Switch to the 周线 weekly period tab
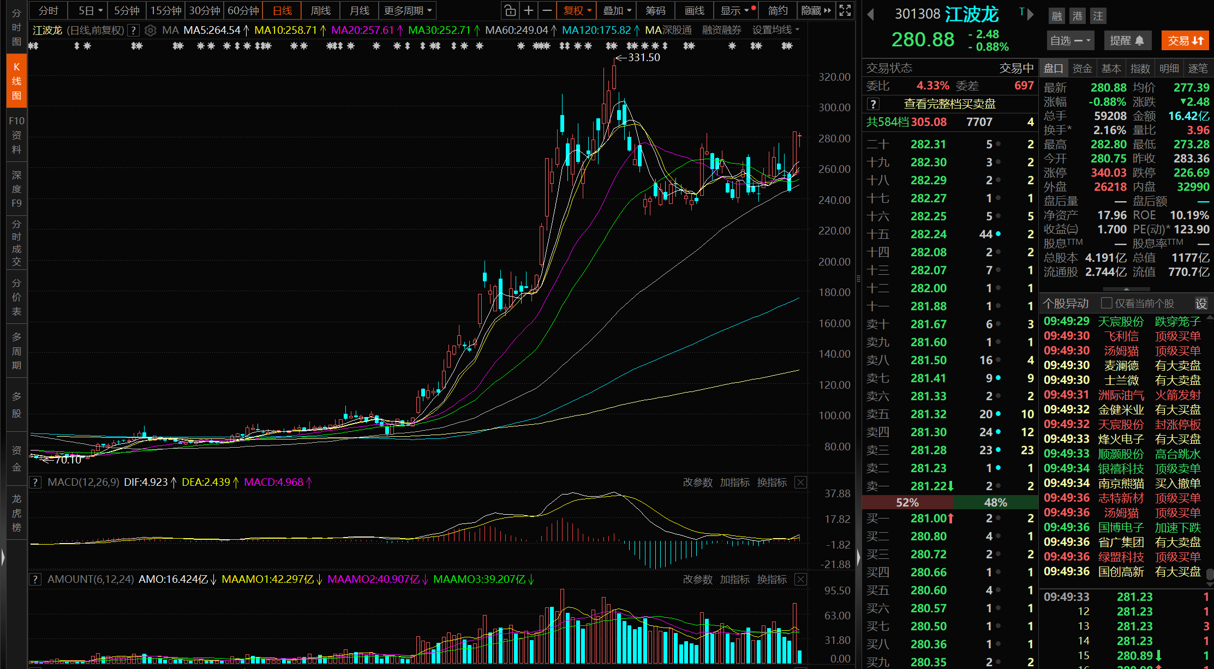Image resolution: width=1214 pixels, height=669 pixels. pyautogui.click(x=320, y=10)
